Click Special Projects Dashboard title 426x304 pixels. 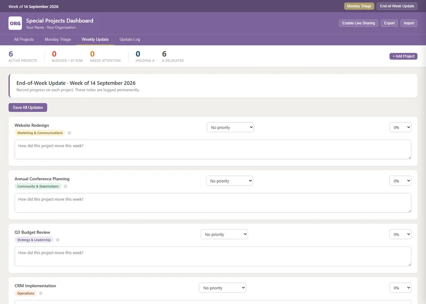(x=59, y=21)
